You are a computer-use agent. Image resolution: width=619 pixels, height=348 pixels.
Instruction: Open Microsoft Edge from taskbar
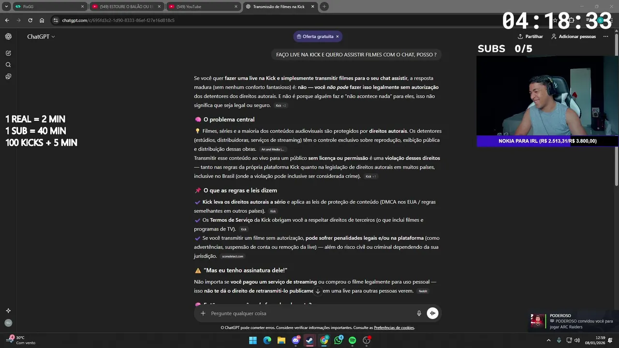coord(267,340)
